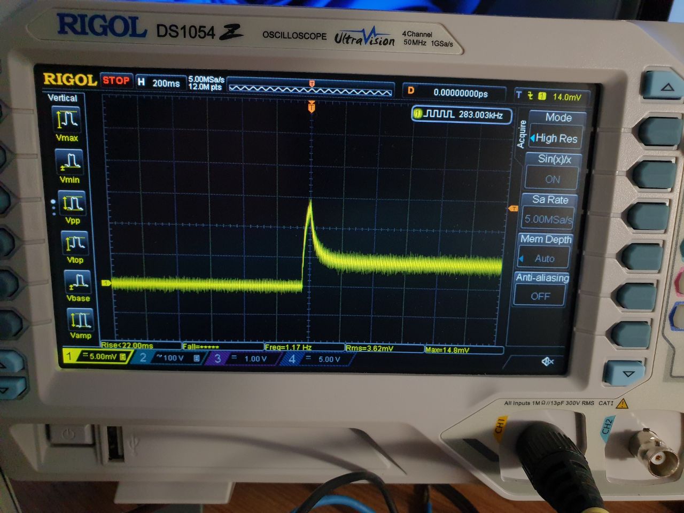684x513 pixels.
Task: Click the softkey beside Mem Depth
Action: point(641,256)
